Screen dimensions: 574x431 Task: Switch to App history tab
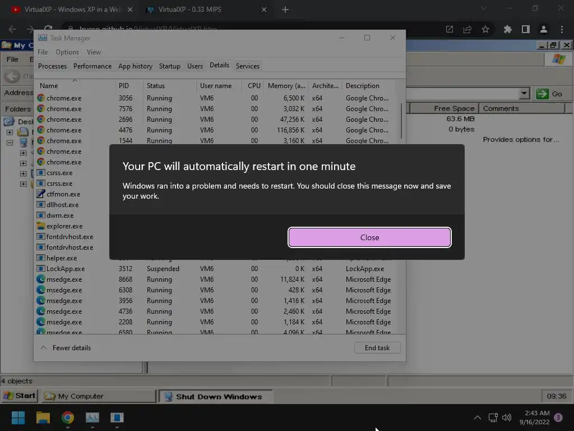[x=135, y=66]
